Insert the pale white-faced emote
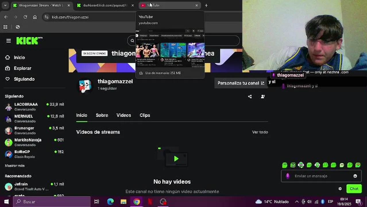Screen dimensions: 367x207 click(x=342, y=165)
